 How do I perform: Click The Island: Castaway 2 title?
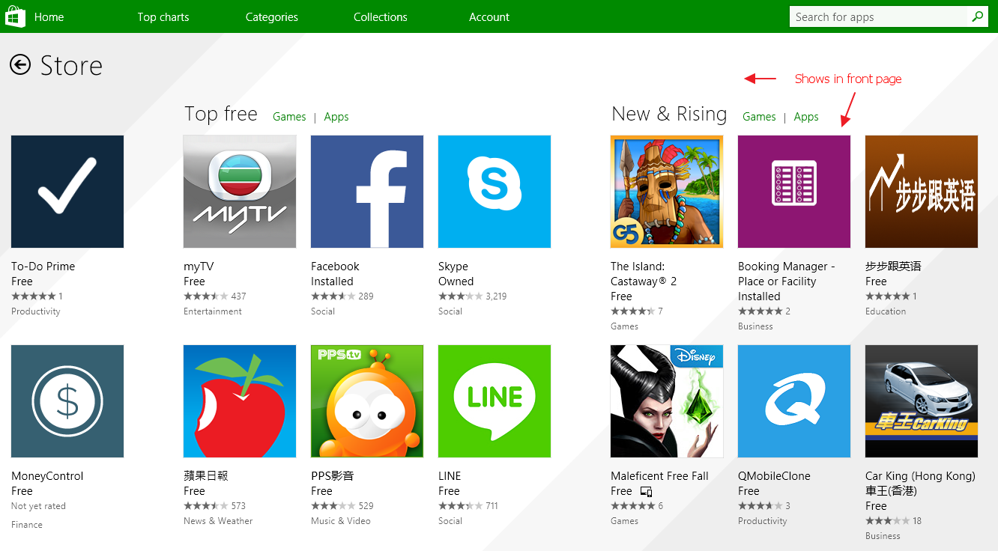tap(644, 274)
